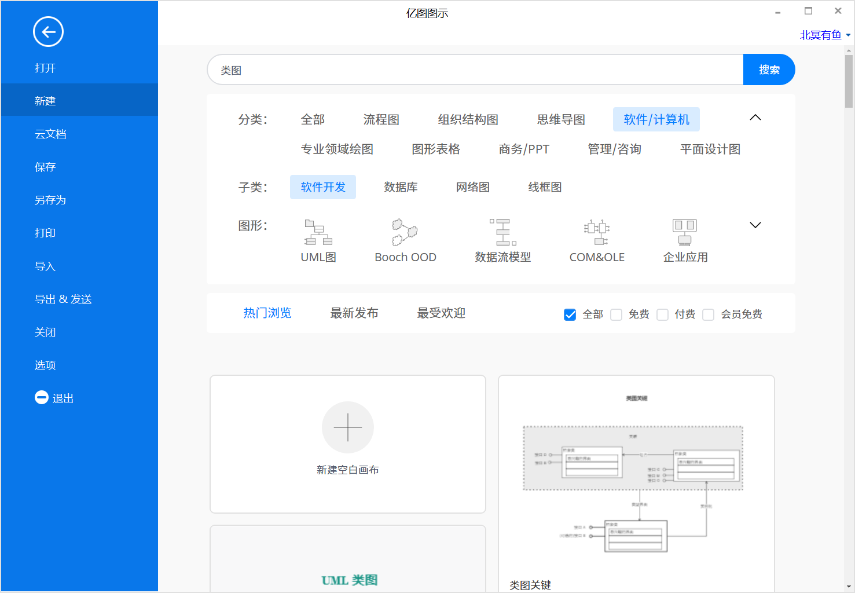Check the 会员免费 filter checkbox

708,314
